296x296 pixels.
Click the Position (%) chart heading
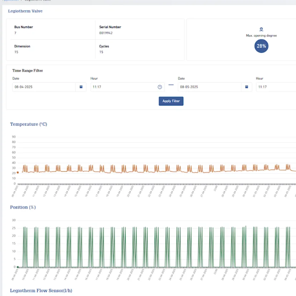coord(23,207)
